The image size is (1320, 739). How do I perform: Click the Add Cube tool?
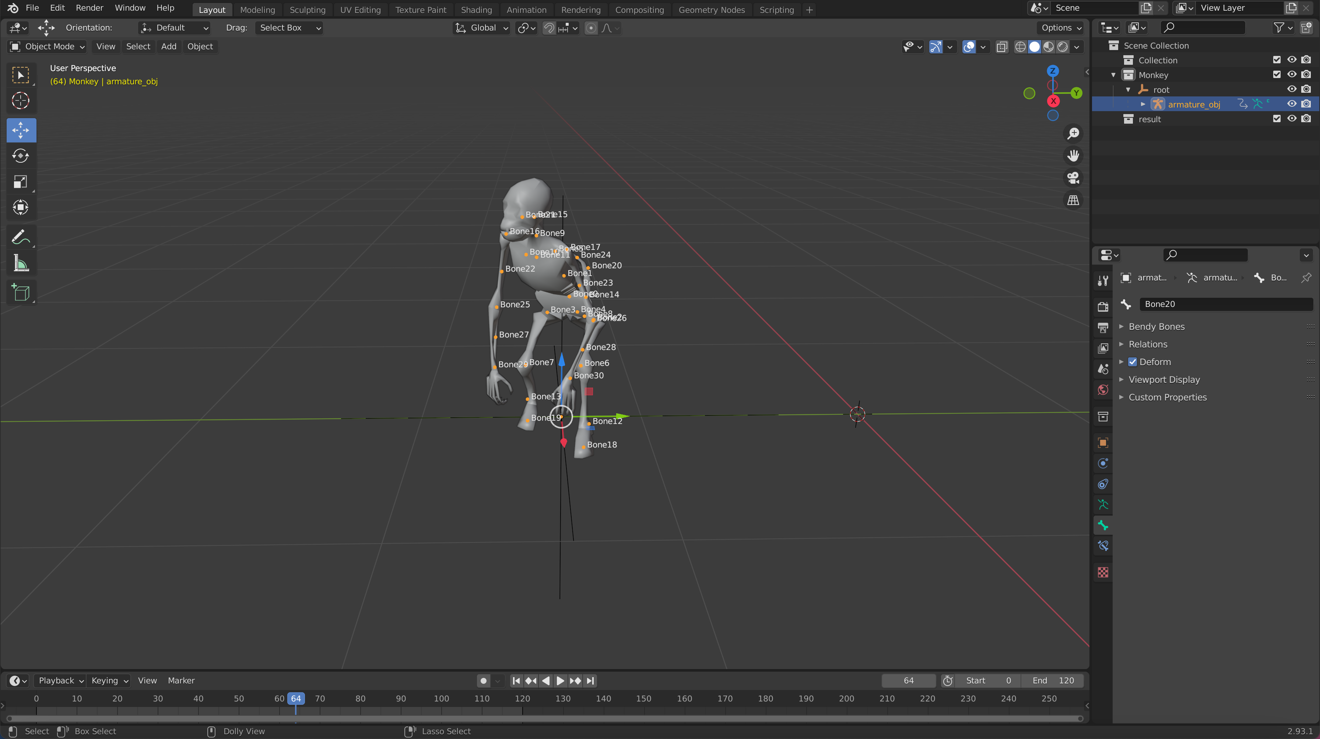21,293
